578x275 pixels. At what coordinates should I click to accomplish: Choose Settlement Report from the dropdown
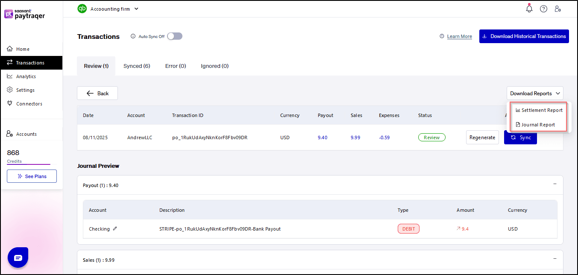pyautogui.click(x=539, y=110)
